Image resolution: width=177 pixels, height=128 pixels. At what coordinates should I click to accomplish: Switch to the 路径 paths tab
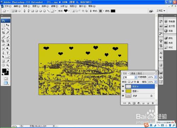pos(140,74)
